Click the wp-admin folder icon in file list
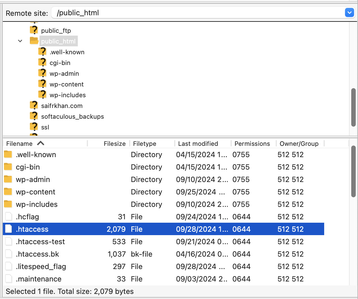 (8, 179)
